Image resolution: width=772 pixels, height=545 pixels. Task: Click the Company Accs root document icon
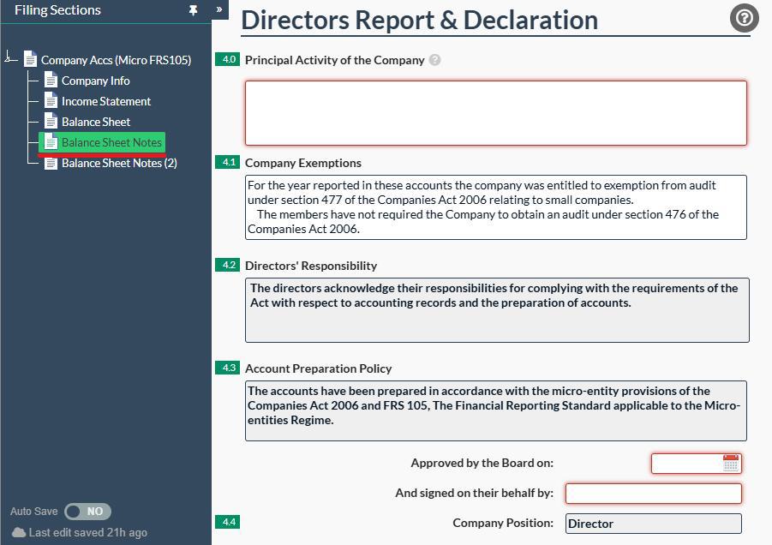(x=30, y=60)
